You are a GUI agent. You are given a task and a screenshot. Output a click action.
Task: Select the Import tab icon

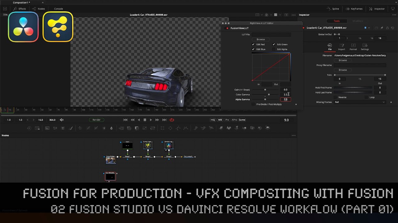tap(341, 47)
